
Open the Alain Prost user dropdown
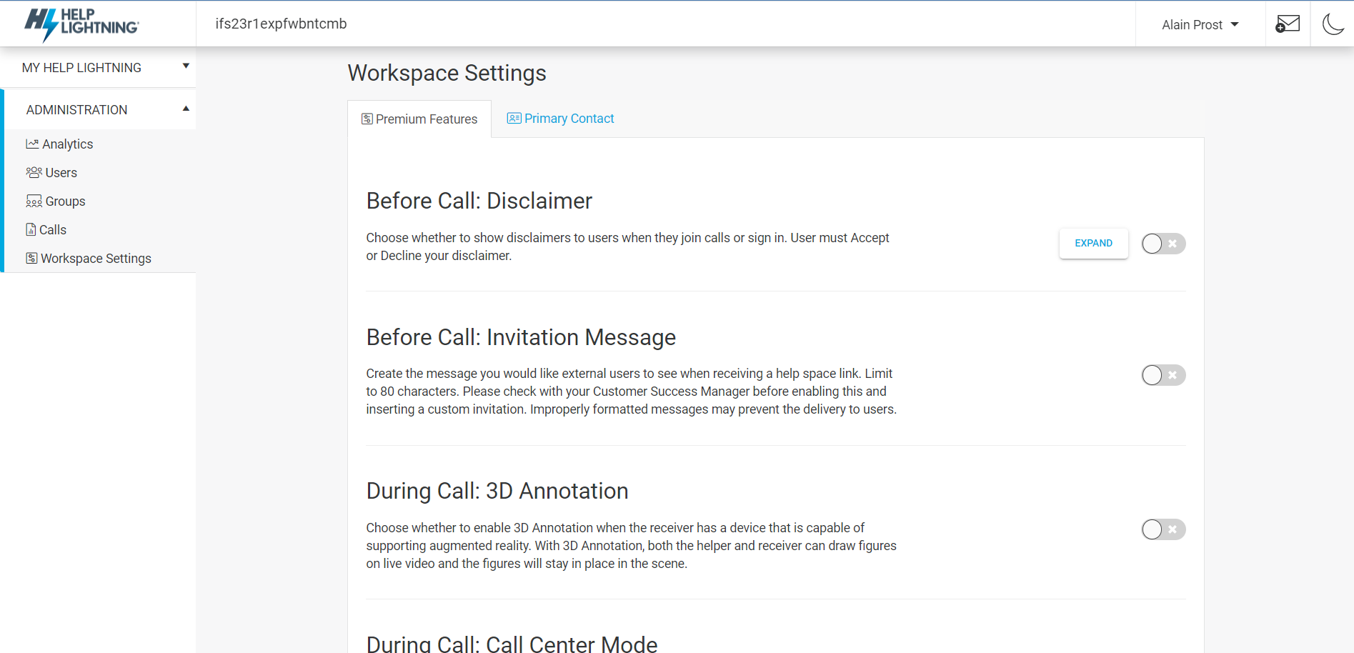[1200, 25]
